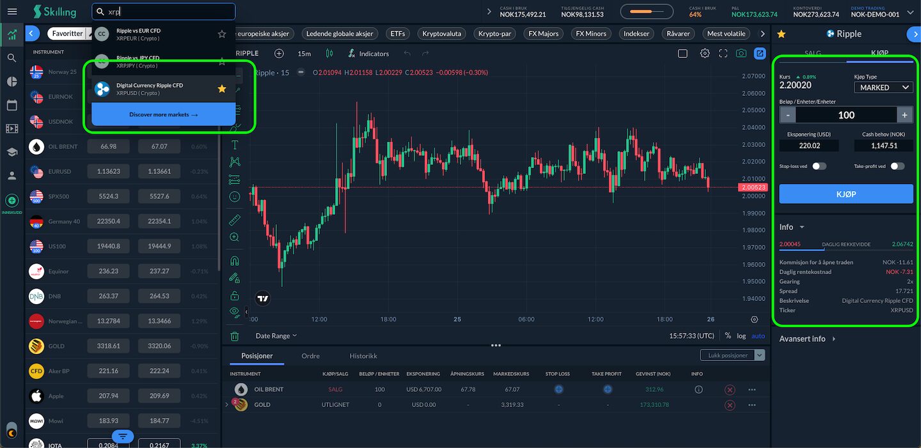Open chart settings gear icon
Viewport: 921px width, 448px height.
tap(705, 54)
